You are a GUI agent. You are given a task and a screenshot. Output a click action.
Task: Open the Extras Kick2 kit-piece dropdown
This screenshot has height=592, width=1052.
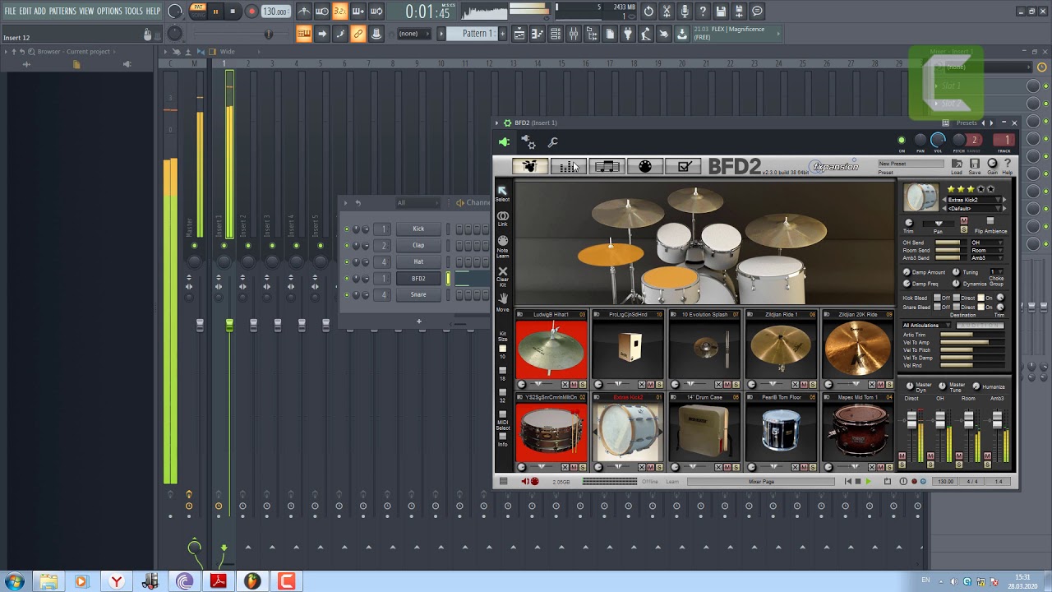974,200
